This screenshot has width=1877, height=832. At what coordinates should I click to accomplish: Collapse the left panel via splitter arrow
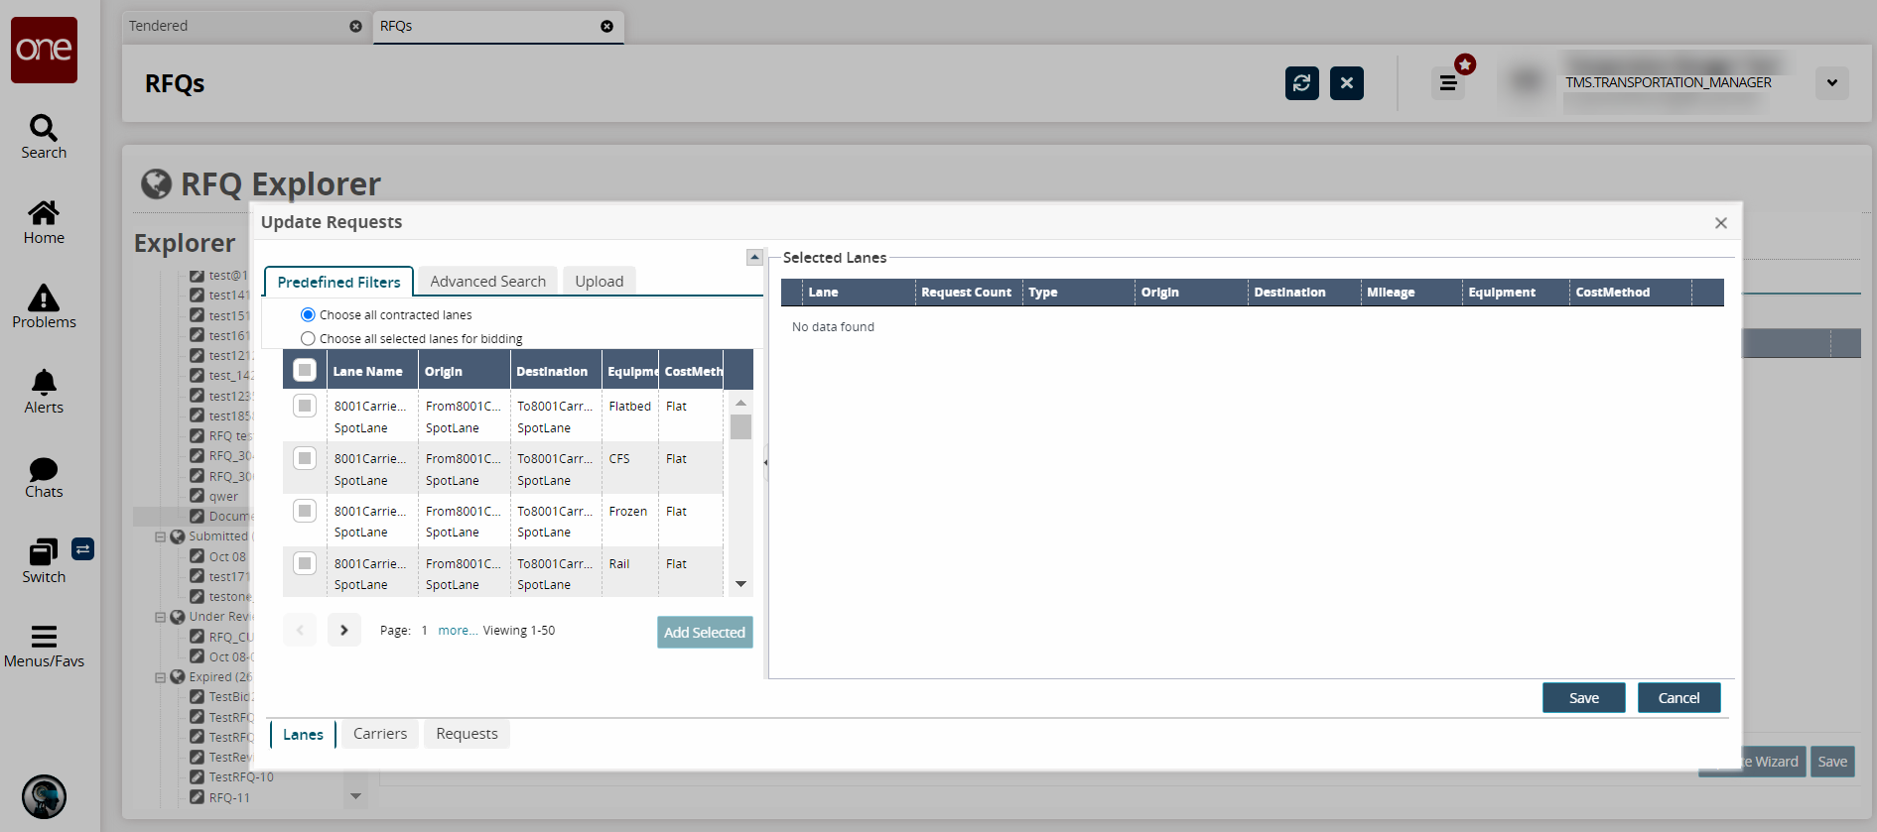pos(765,462)
